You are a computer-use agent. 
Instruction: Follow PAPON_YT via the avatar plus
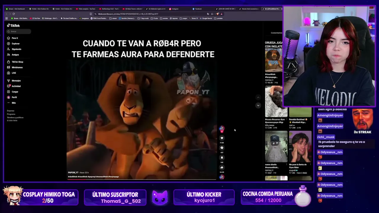point(222,131)
